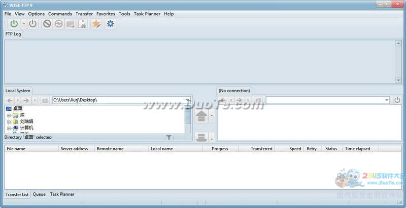Open local forward-history dropdown arrow

tap(35, 100)
